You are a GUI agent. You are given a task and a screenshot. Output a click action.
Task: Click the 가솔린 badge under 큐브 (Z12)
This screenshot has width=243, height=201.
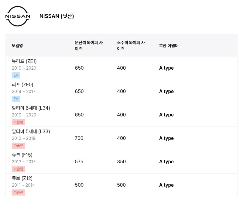coord(18,192)
